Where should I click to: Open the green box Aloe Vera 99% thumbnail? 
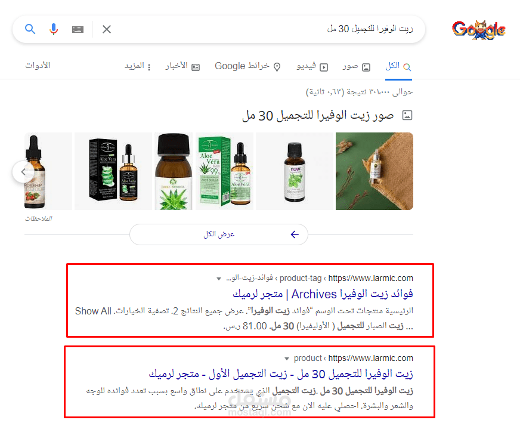point(224,171)
